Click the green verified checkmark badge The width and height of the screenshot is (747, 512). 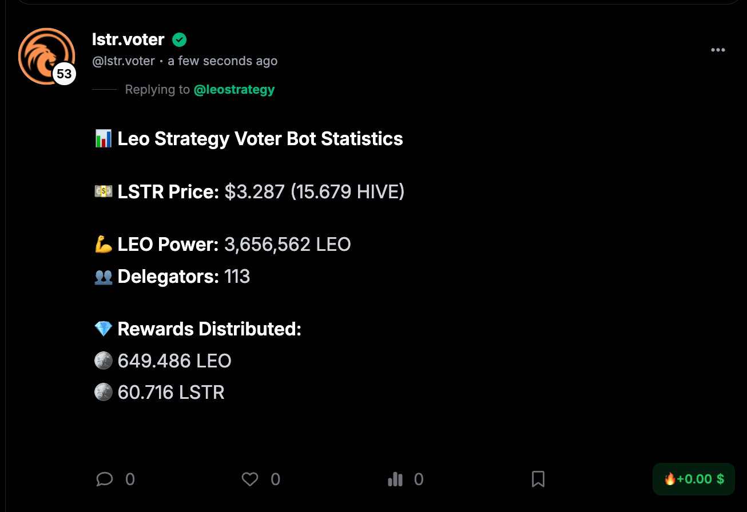pos(180,40)
